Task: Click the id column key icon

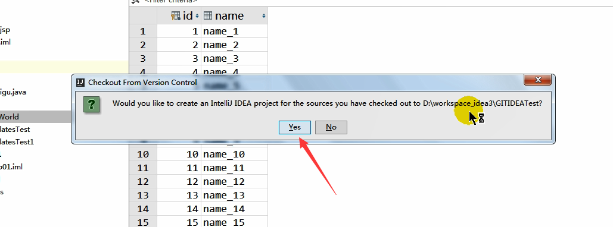Action: [176, 15]
